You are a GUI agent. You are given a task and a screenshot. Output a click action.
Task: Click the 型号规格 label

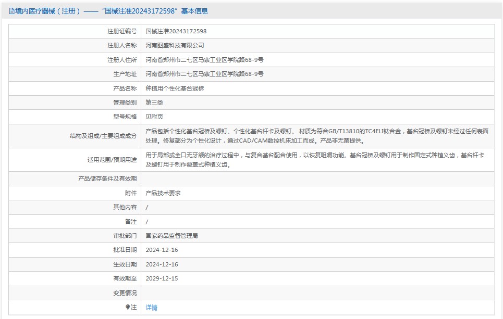pos(125,117)
